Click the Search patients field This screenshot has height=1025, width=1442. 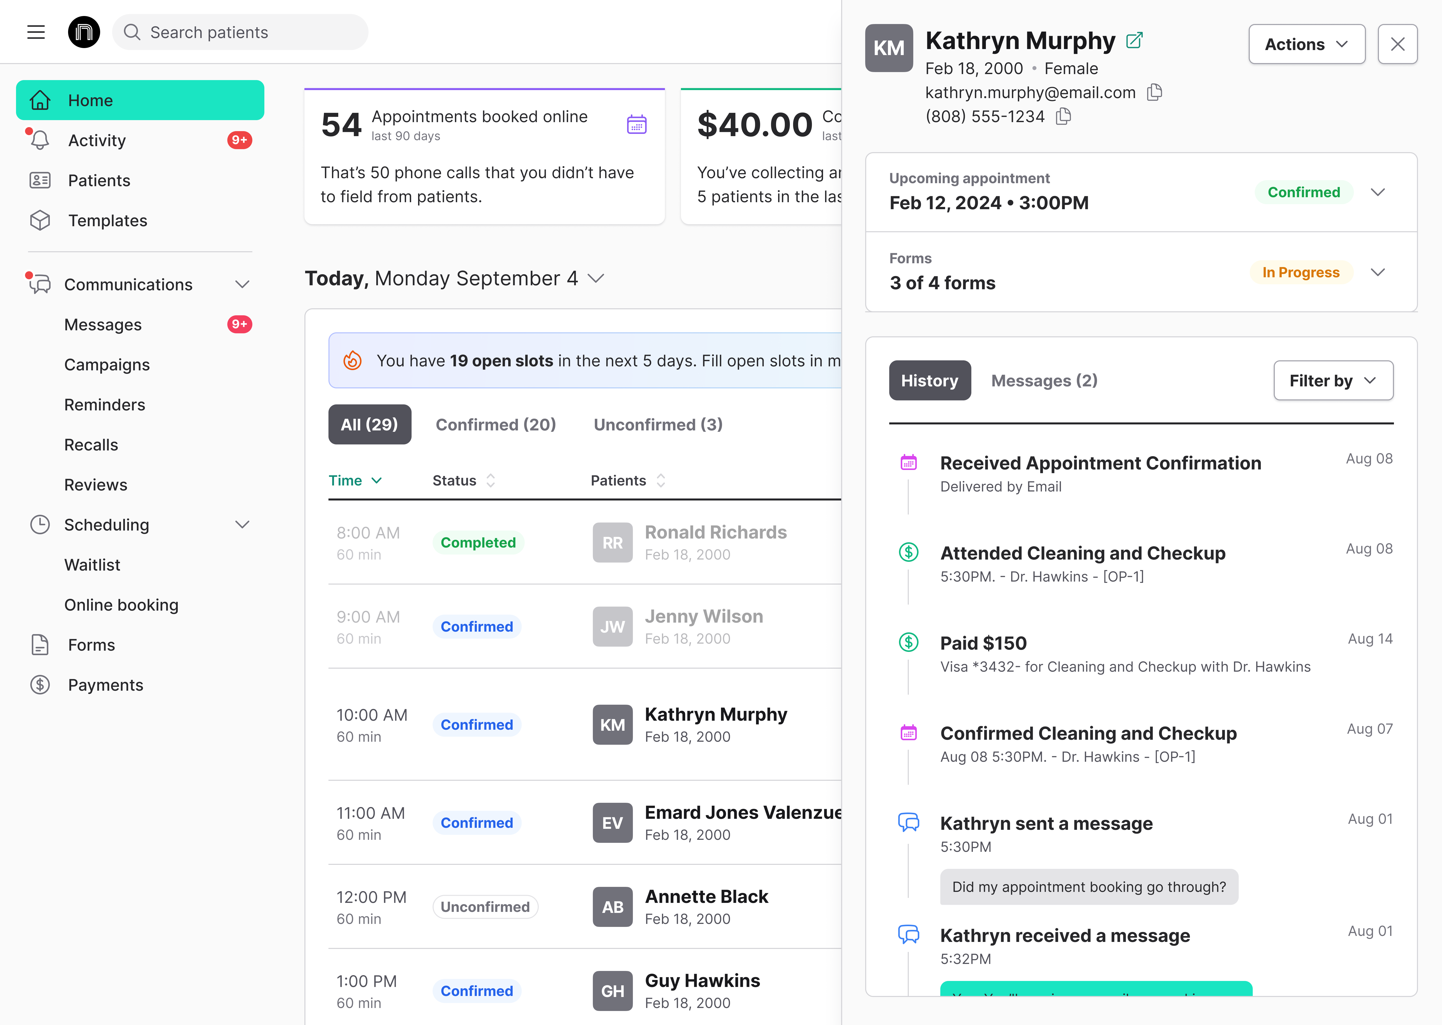click(x=240, y=32)
